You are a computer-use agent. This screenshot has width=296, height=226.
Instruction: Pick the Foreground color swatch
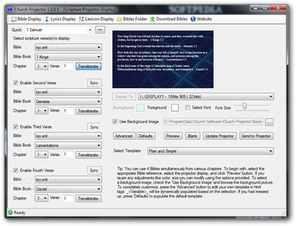tap(175, 107)
